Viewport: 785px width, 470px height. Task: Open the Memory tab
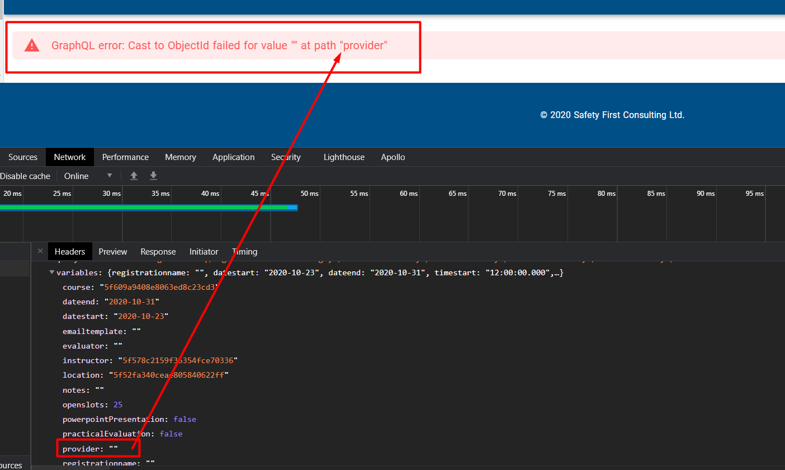click(x=181, y=157)
